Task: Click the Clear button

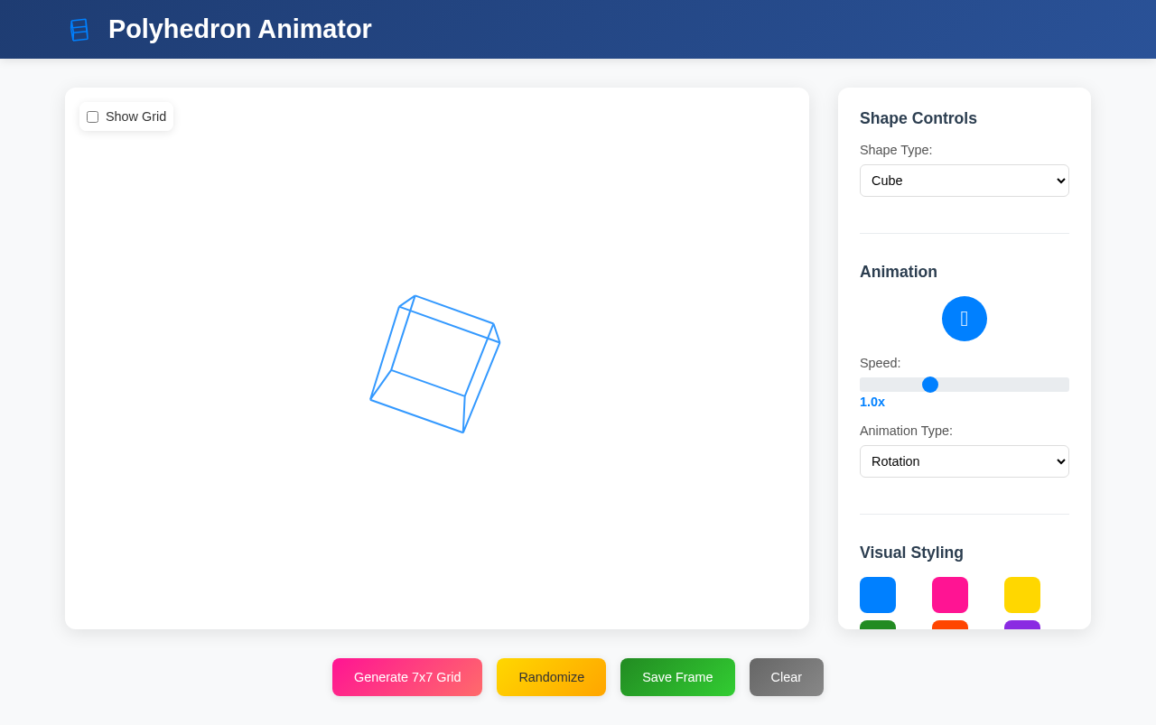Action: [786, 676]
